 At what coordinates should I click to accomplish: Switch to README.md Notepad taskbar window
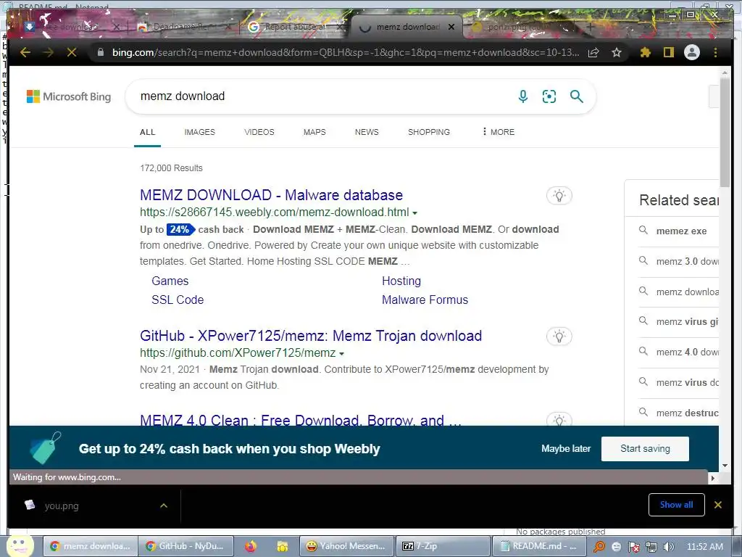click(x=539, y=547)
